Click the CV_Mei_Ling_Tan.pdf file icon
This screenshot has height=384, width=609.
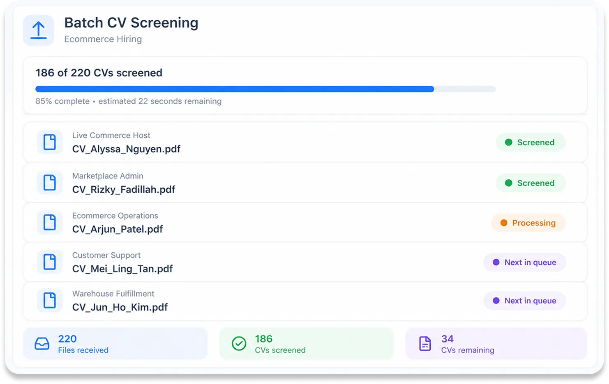[50, 262]
